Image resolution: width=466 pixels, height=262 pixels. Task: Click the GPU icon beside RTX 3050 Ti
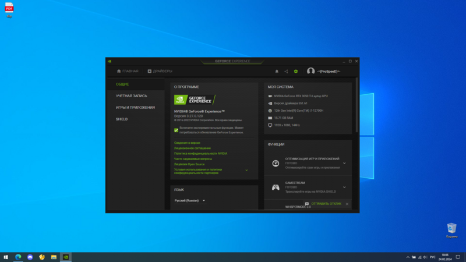(x=270, y=96)
